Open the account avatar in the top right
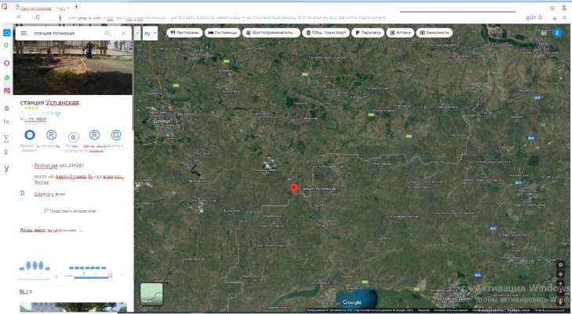The width and height of the screenshot is (572, 314). 558,33
